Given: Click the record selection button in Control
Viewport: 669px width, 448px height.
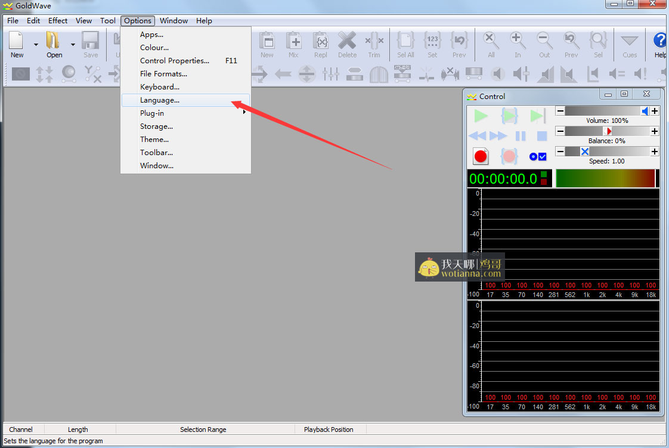Looking at the screenshot, I should 509,156.
